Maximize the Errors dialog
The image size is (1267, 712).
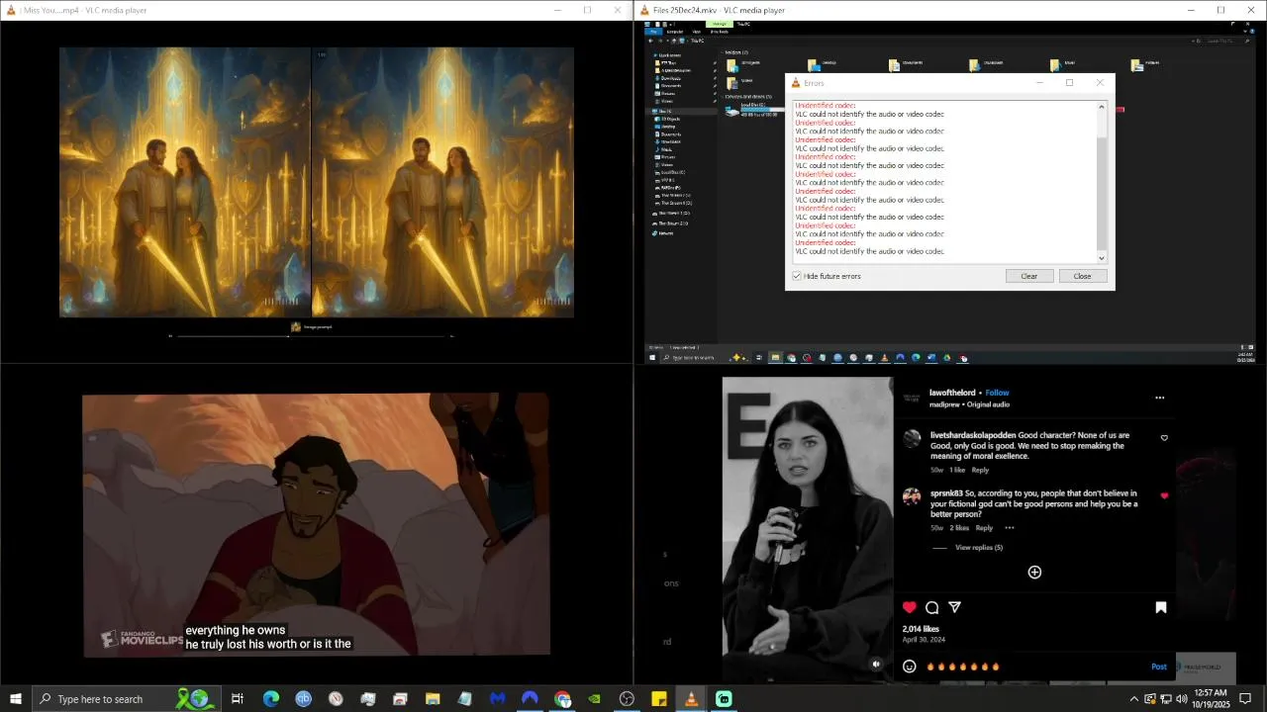pos(1069,83)
